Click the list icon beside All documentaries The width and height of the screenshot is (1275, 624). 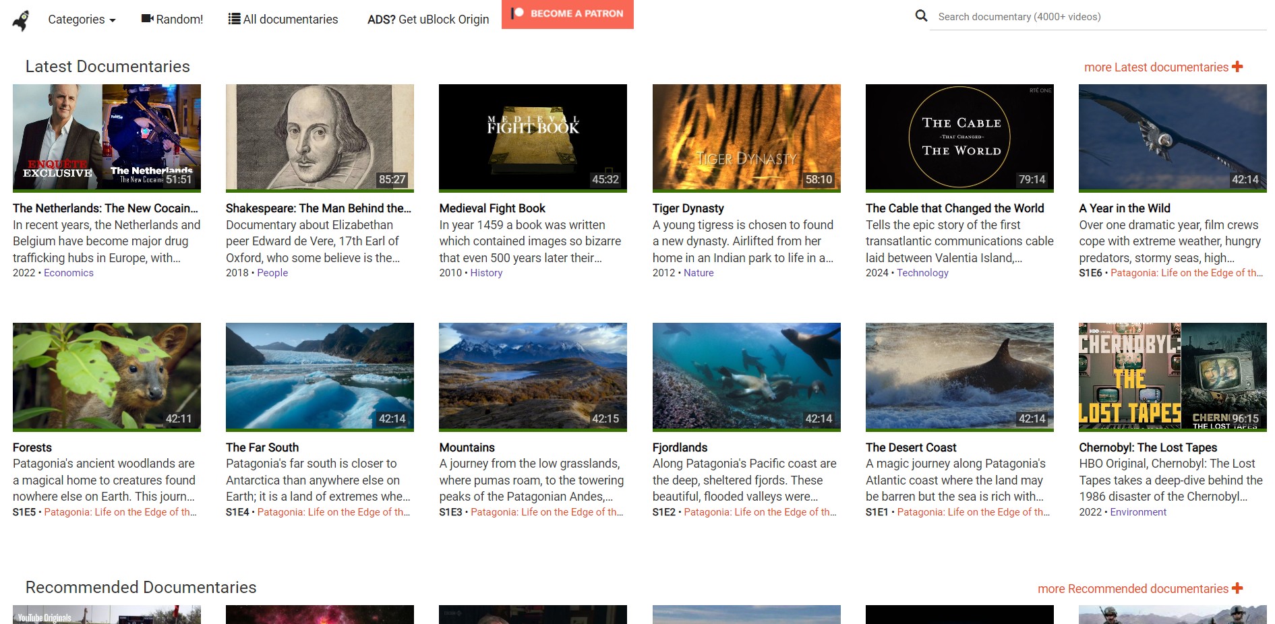pos(234,19)
